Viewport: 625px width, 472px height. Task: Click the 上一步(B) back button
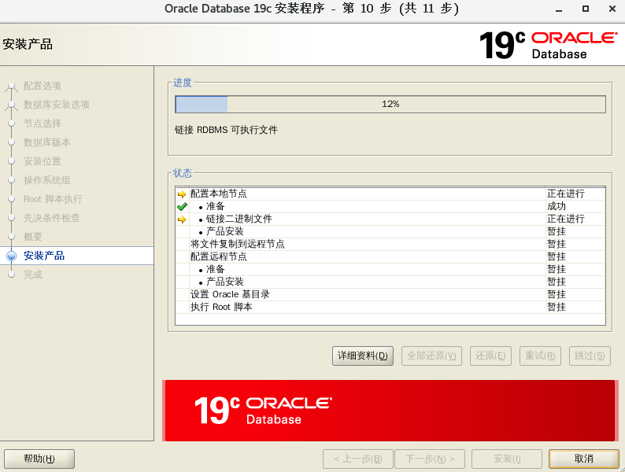pos(358,459)
